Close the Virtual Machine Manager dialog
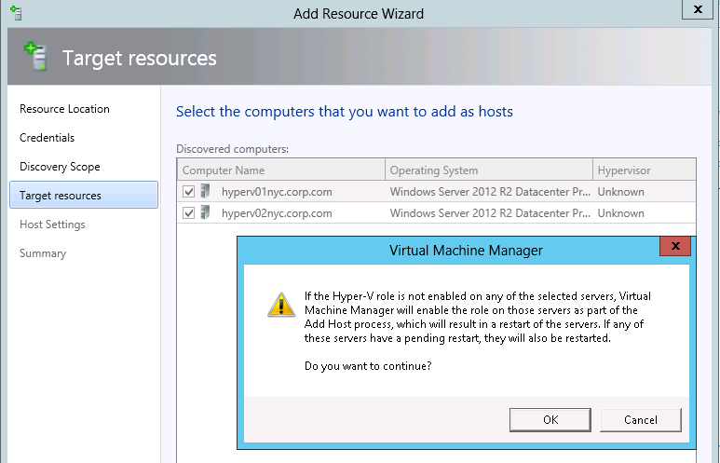The image size is (720, 463). (675, 246)
